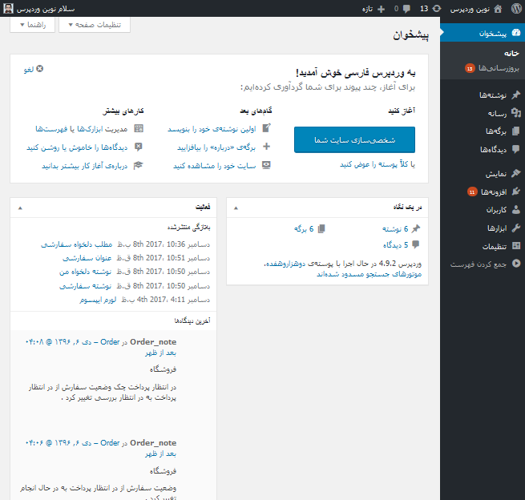Click the wrench icon for ابزارها
This screenshot has width=525, height=500.
pos(516,228)
